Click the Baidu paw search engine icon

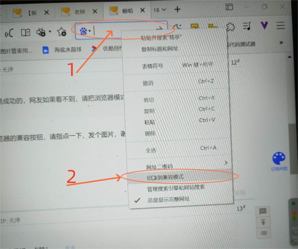83,32
